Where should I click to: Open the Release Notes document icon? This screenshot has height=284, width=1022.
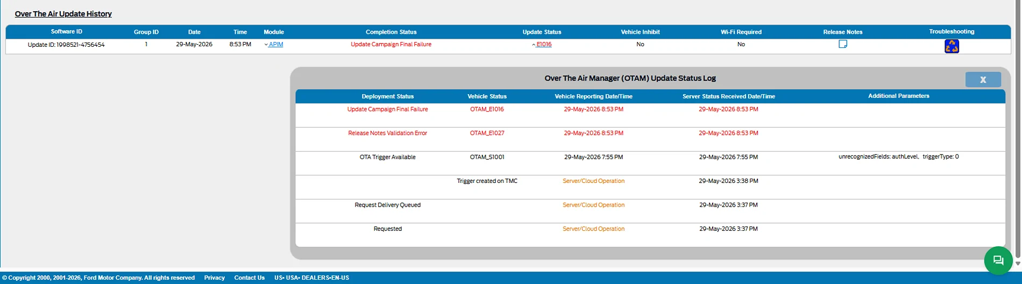843,44
